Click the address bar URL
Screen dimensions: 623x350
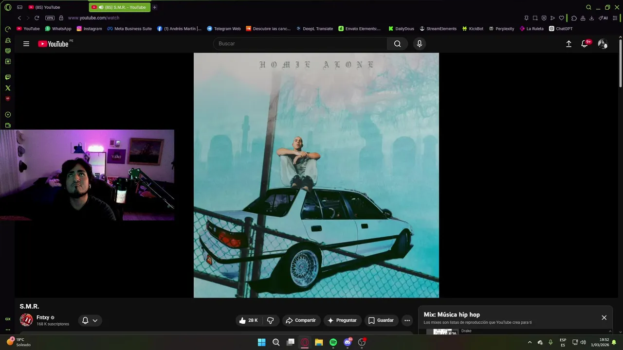click(x=93, y=18)
